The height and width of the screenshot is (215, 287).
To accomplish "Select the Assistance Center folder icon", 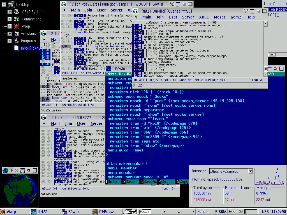I will [17, 34].
